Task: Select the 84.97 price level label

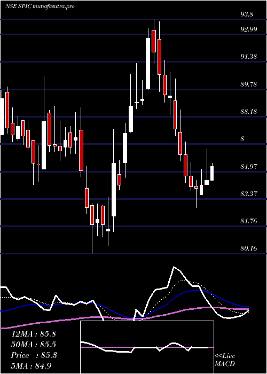Action: coord(249,167)
